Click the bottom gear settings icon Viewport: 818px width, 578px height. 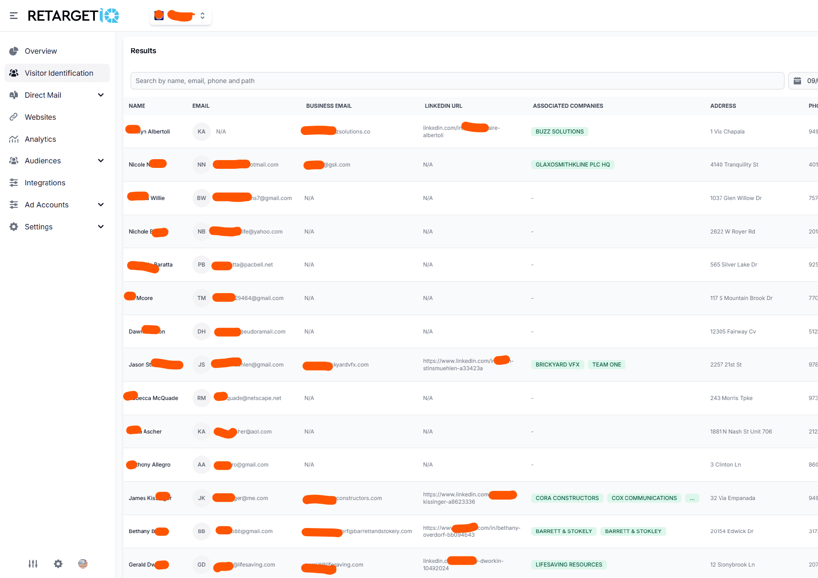[x=58, y=564]
